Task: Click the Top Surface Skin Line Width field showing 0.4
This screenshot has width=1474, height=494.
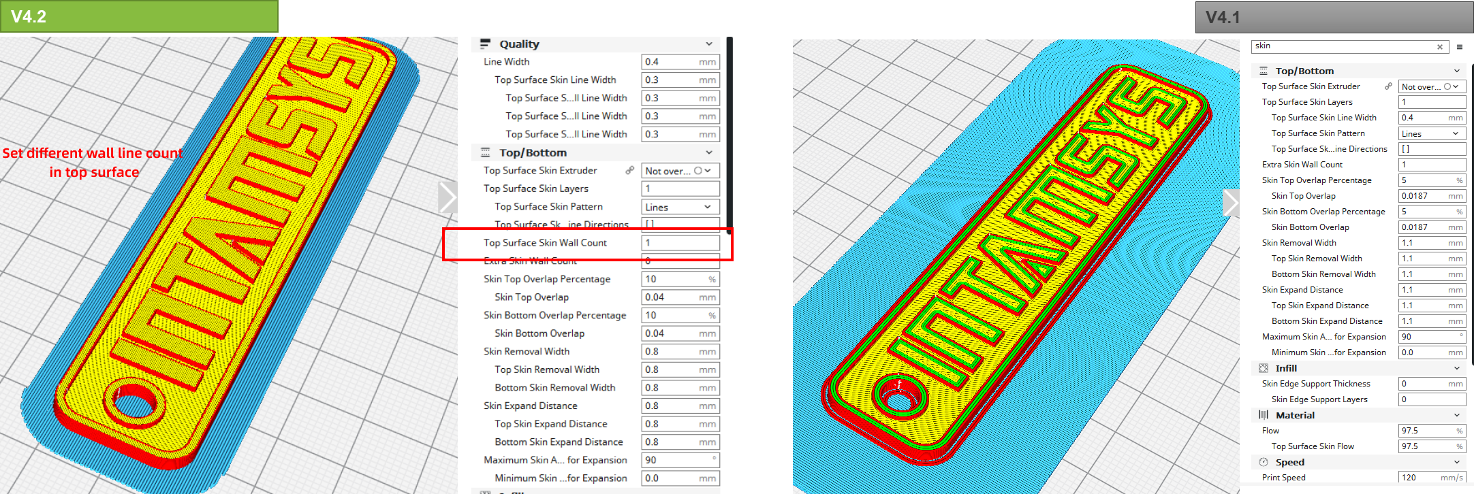Action: 1432,118
